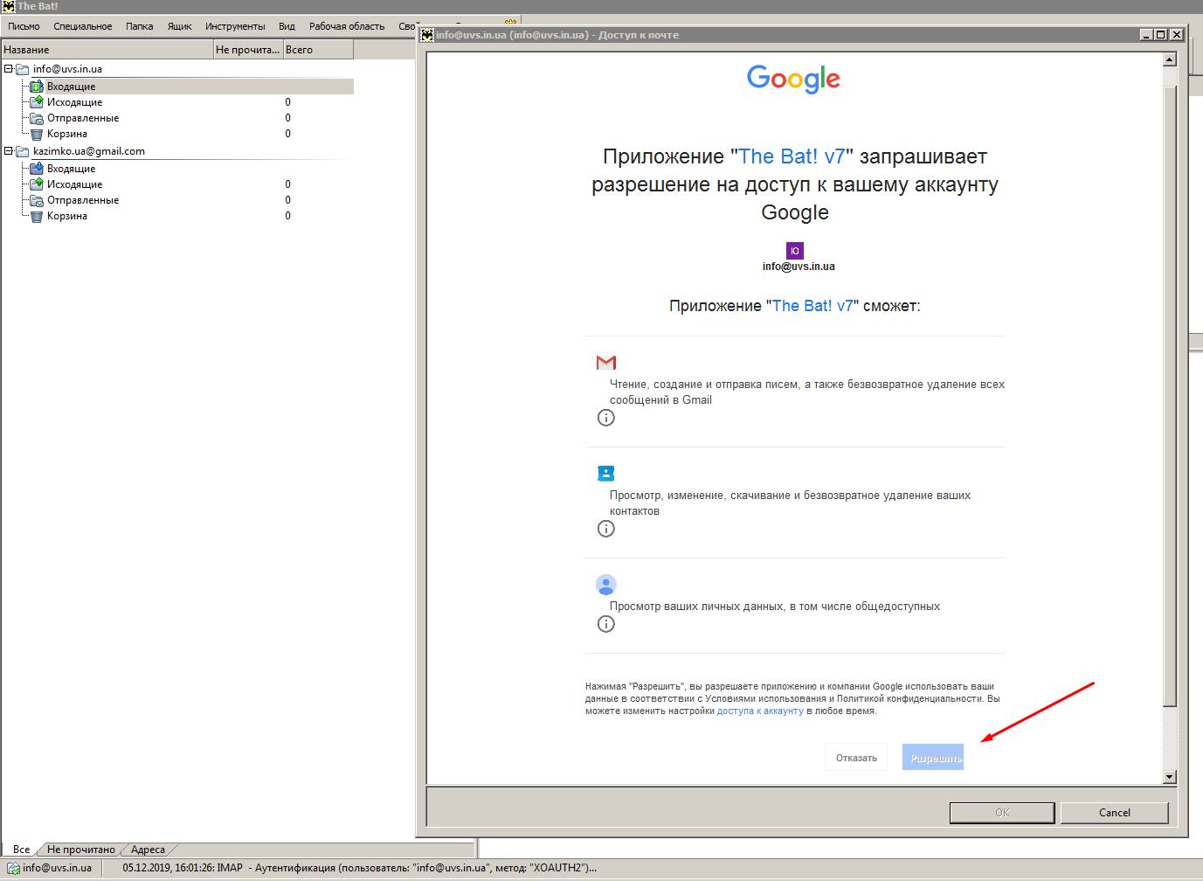Sort by the Название column header
The height and width of the screenshot is (881, 1203).
(107, 50)
